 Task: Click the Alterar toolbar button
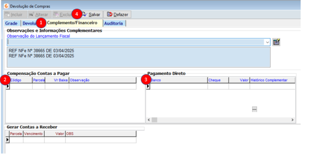(40, 14)
